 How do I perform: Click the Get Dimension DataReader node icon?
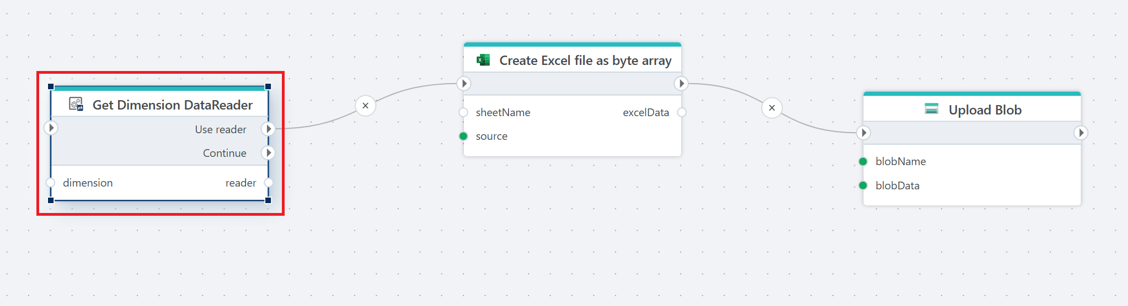[x=76, y=104]
